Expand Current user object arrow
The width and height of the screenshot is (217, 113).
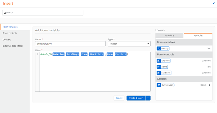pyautogui.click(x=210, y=85)
